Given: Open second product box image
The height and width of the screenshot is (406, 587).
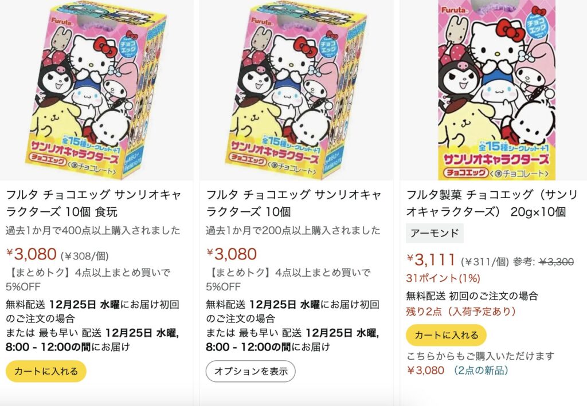Looking at the screenshot, I should [x=296, y=90].
